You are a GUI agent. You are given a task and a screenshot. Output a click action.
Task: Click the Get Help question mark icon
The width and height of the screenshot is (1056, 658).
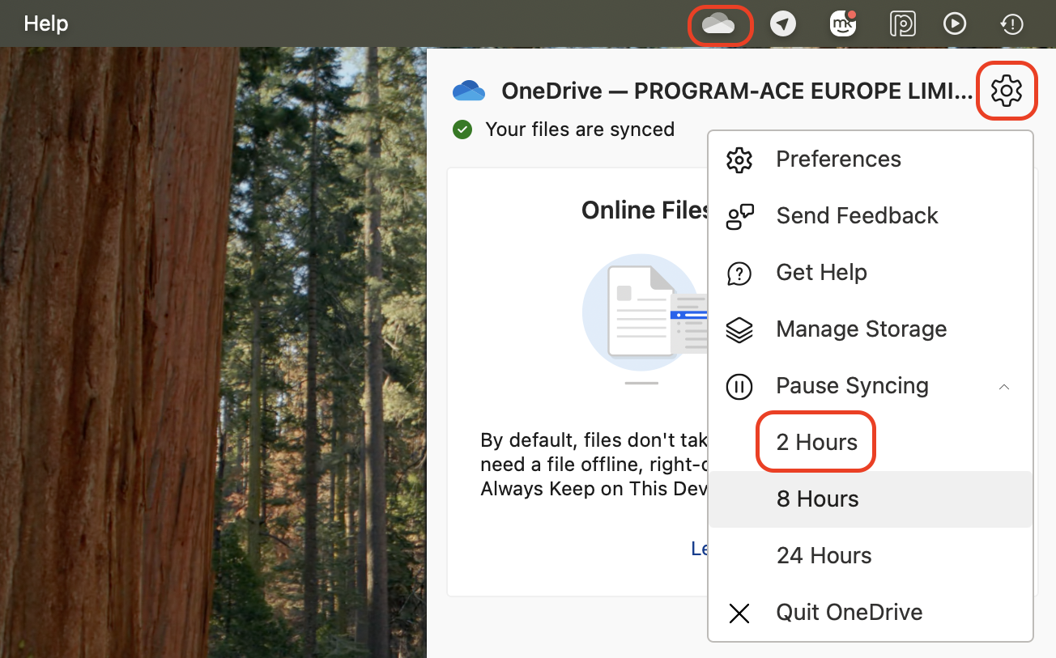(x=739, y=273)
